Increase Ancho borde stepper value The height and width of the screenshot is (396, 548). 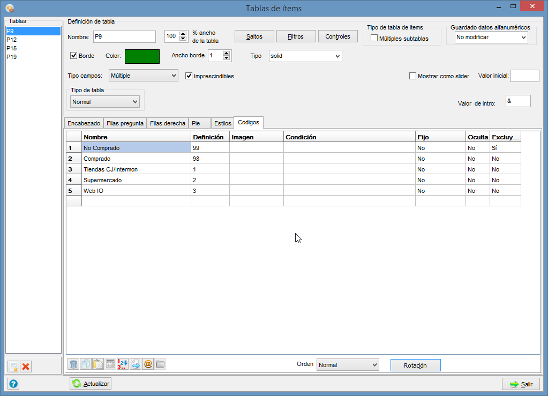(x=227, y=53)
